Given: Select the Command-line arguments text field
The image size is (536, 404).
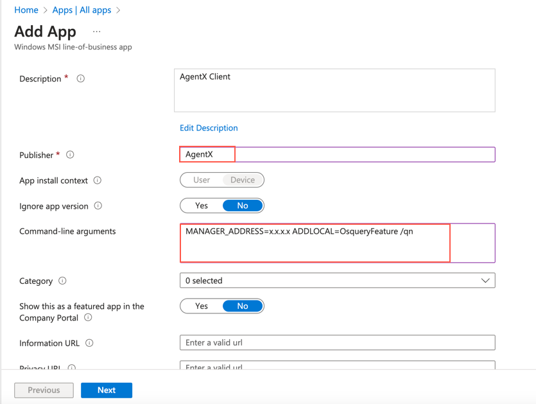Looking at the screenshot, I should tap(315, 243).
